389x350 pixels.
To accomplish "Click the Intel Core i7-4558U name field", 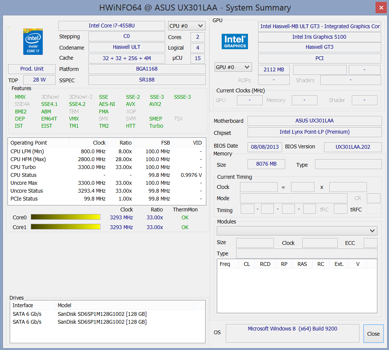I will pyautogui.click(x=112, y=26).
